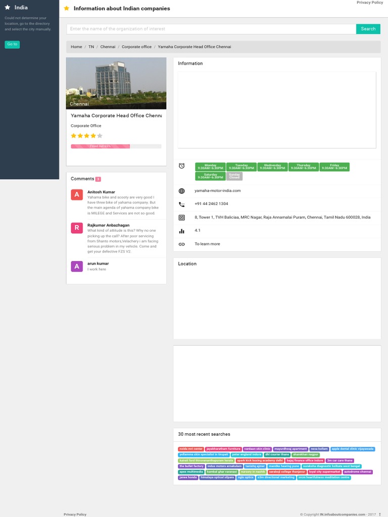Open the jayabharatham furniture tag
Image resolution: width=388 pixels, height=517 pixels.
223,449
